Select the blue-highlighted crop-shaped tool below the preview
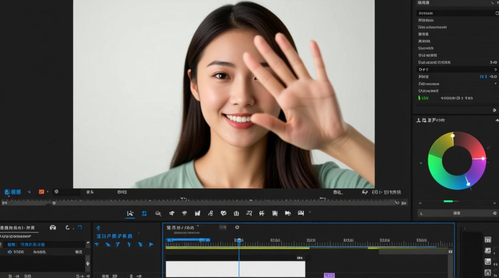499x278 pixels. click(x=144, y=214)
